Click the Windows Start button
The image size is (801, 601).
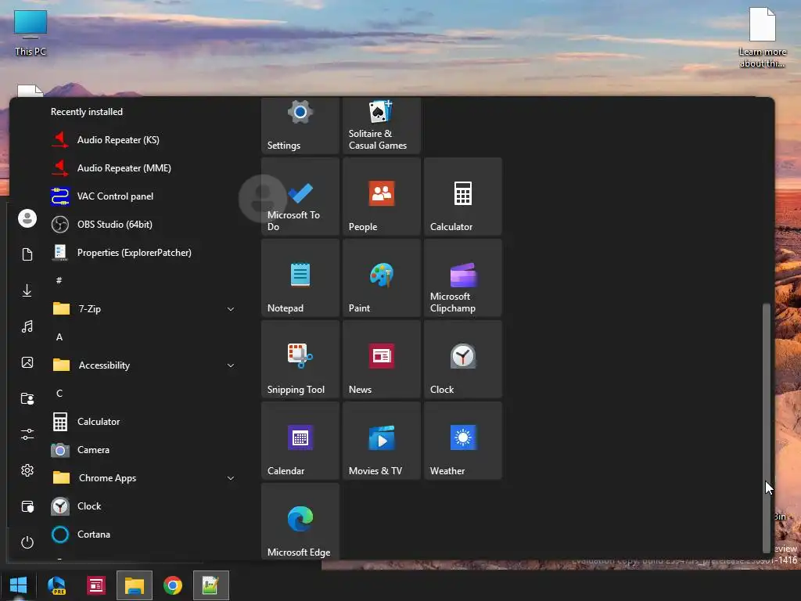19,585
